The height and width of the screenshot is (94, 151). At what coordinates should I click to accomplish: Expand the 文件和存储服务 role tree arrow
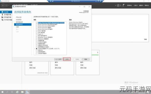coord(35,49)
